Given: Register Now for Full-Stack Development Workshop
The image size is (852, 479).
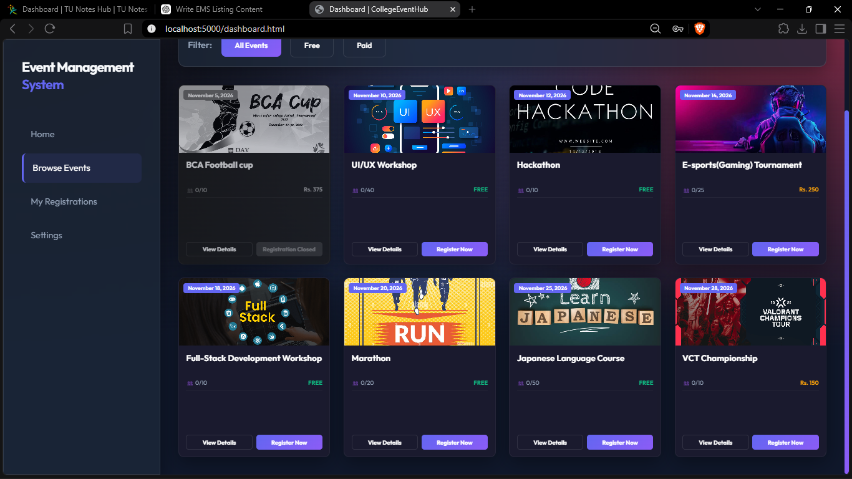Looking at the screenshot, I should click(x=289, y=443).
